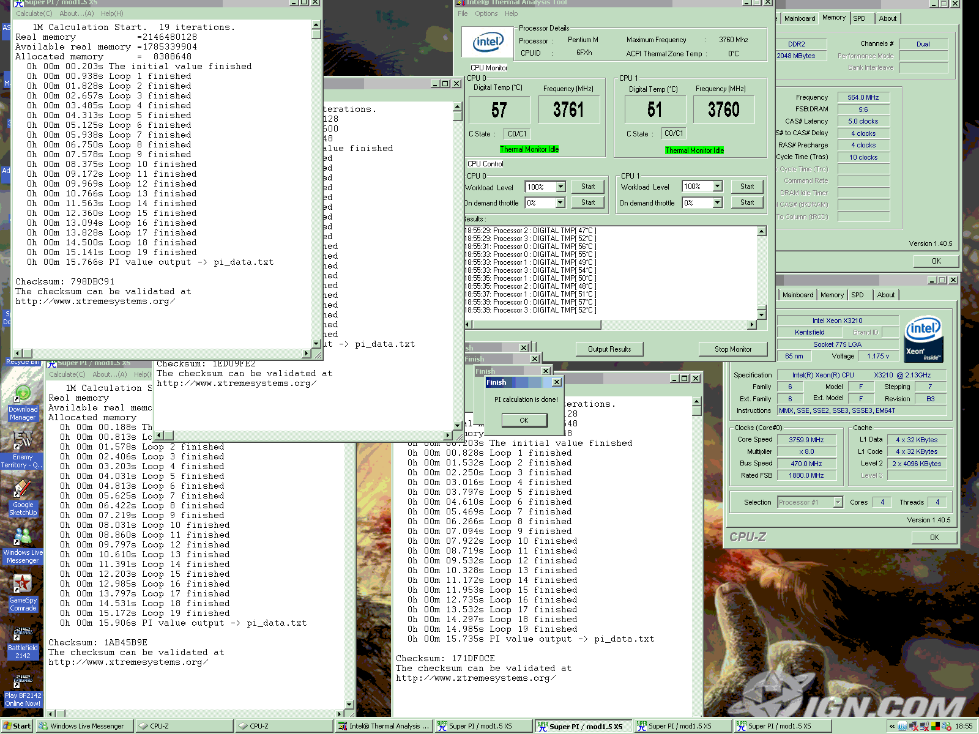Open the Download Manager desktop icon
The width and height of the screenshot is (979, 734).
[x=23, y=402]
